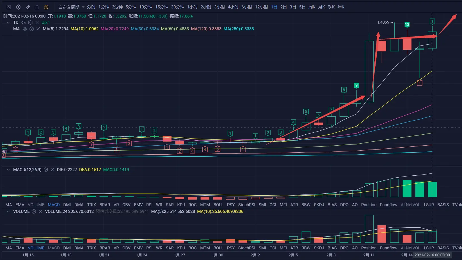Select StochRSI in upper indicator row
This screenshot has width=462, height=260.
tap(247, 205)
